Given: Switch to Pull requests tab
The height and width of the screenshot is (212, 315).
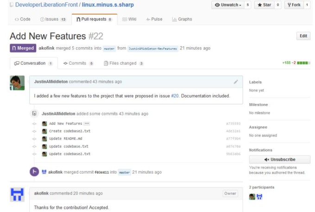Looking at the screenshot, I should [x=94, y=19].
